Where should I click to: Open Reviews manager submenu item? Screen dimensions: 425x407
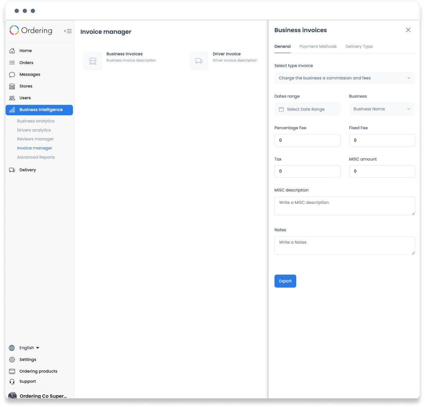36,139
